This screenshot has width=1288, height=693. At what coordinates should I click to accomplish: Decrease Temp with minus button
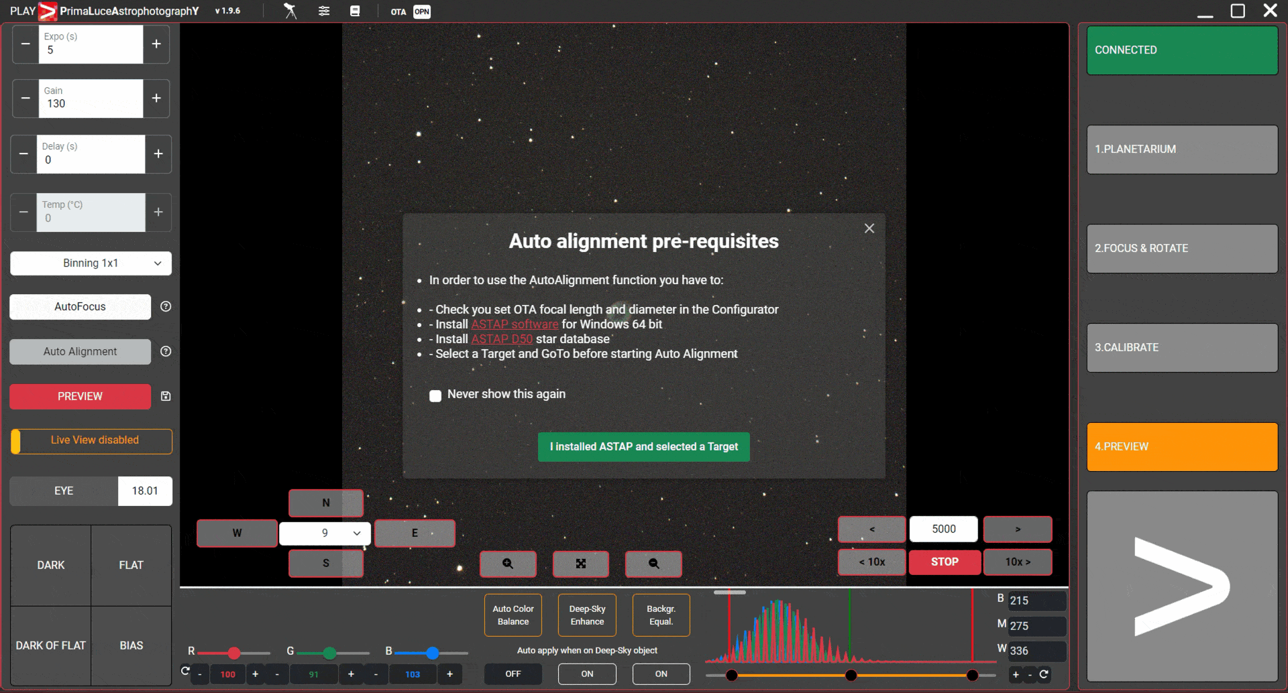click(x=23, y=212)
